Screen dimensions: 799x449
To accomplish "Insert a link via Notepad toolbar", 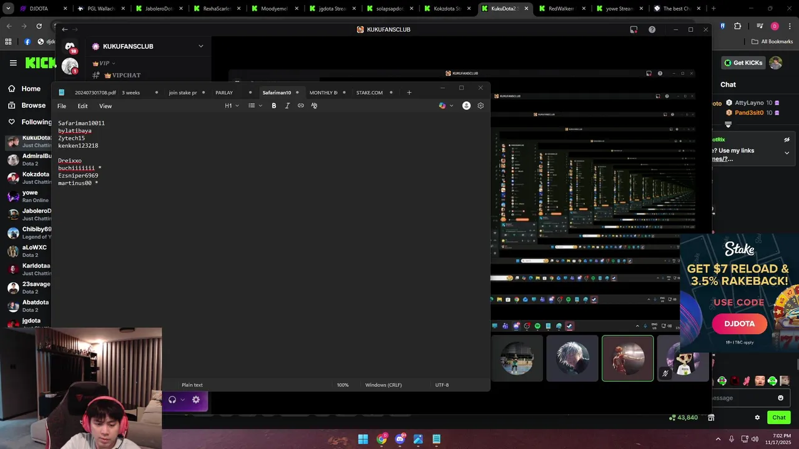I will (301, 106).
